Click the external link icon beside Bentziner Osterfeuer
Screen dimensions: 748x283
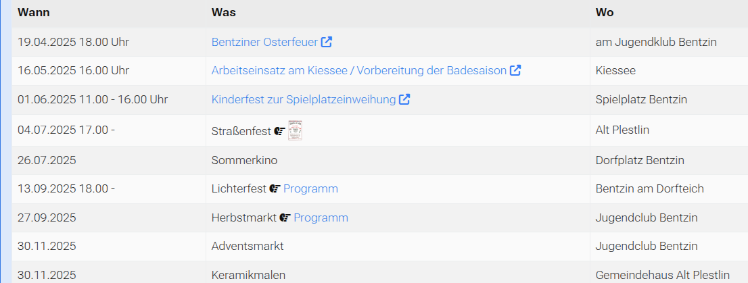coord(327,42)
